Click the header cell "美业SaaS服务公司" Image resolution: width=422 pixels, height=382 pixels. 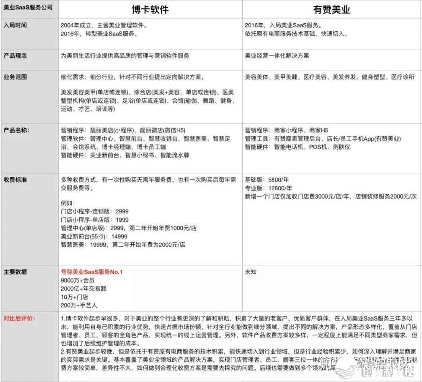(x=28, y=7)
